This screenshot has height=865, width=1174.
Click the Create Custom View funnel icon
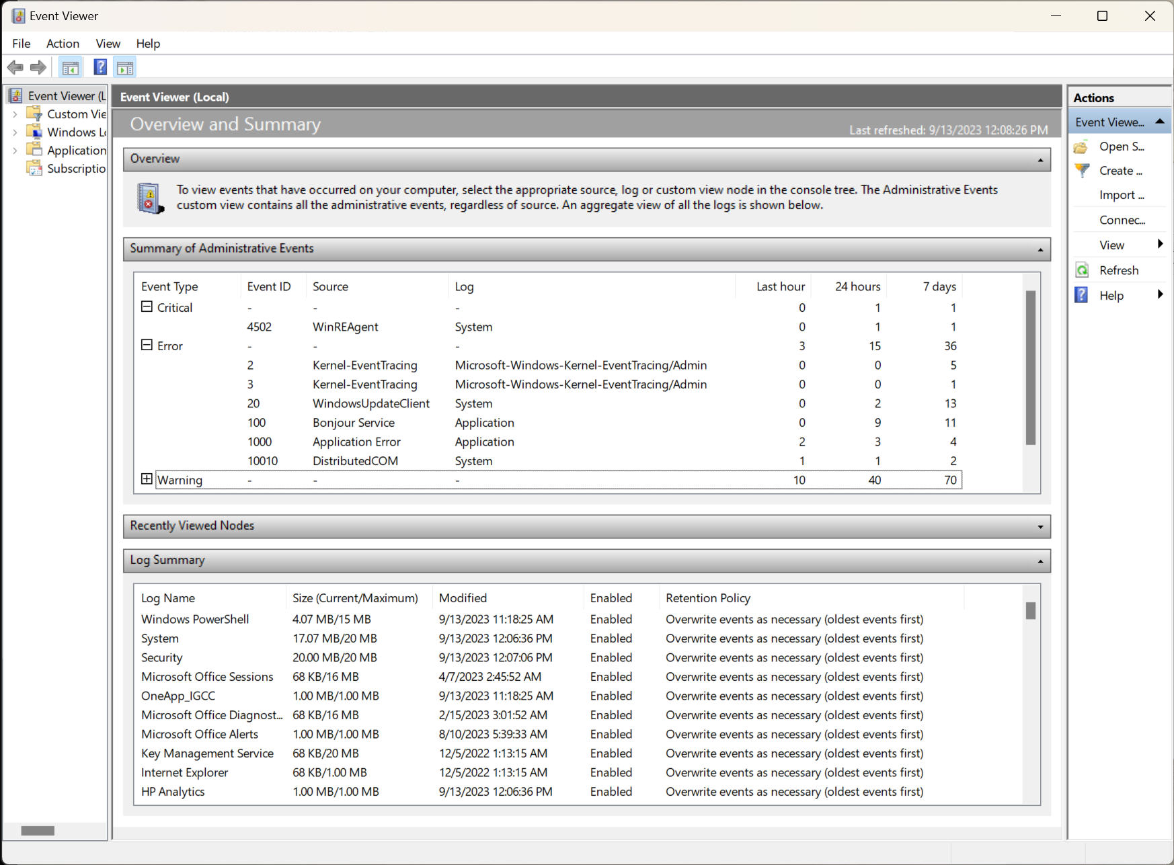click(x=1081, y=170)
